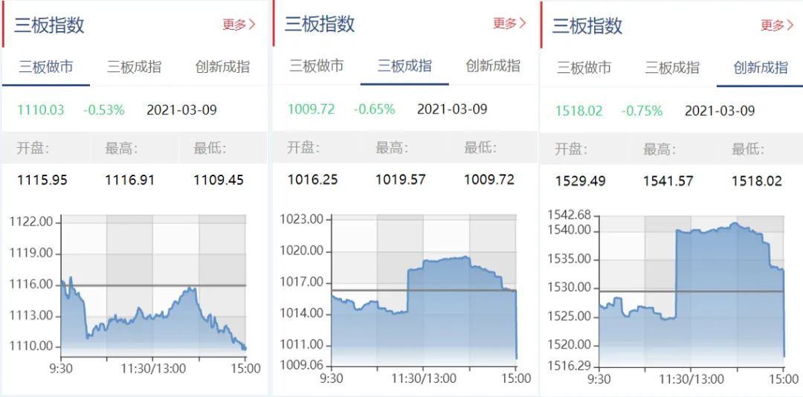This screenshot has height=397, width=803.
Task: Click 11:30/13:00 axis label under 1518.02 chart
Action: [691, 379]
